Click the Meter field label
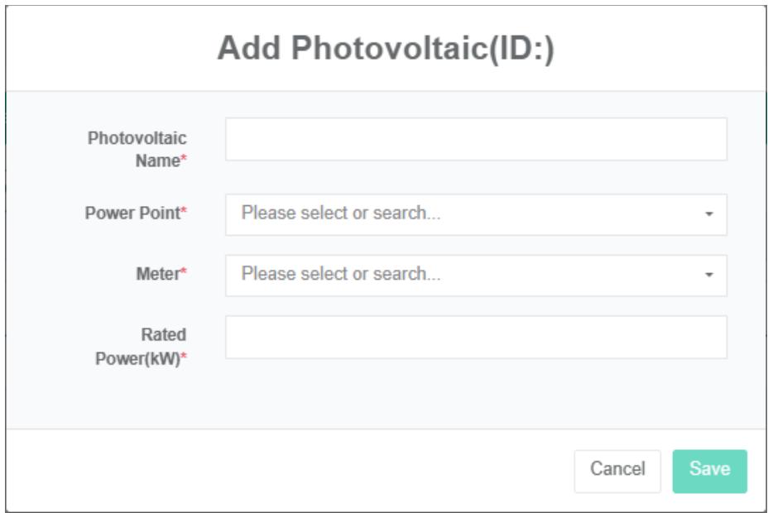768x513 pixels. coord(157,275)
